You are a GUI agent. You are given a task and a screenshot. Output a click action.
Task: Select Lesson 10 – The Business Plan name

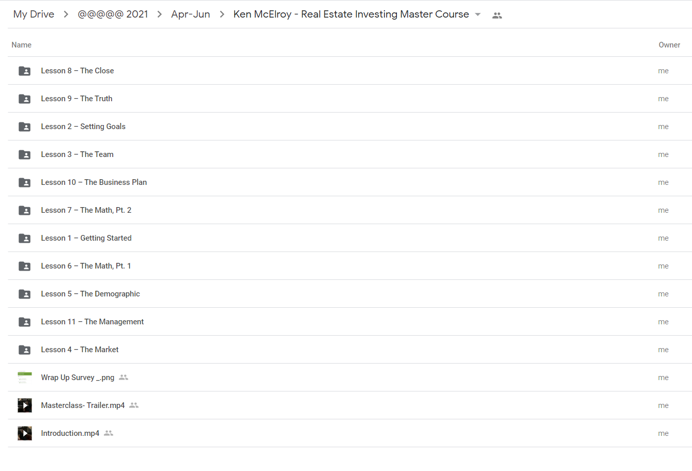click(x=94, y=182)
